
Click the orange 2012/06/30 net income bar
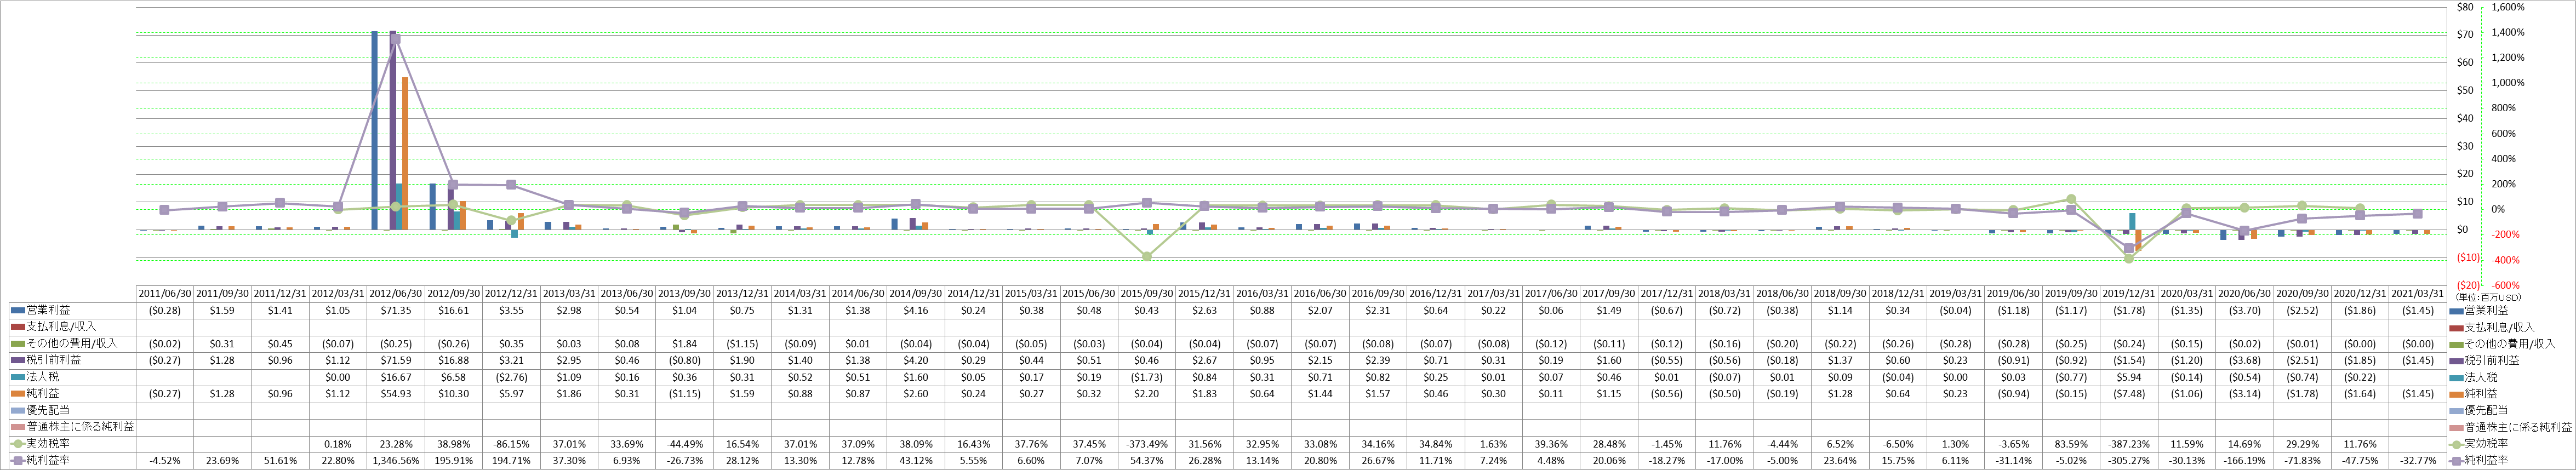click(x=405, y=154)
